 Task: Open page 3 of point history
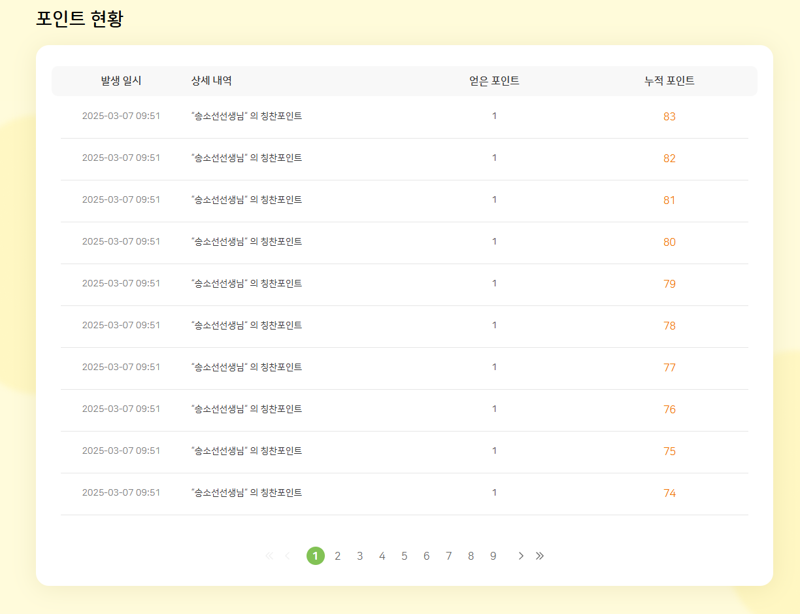(359, 556)
